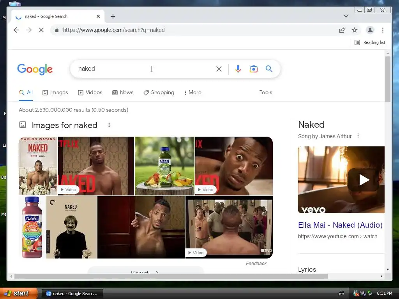Viewport: 399px width, 299px height.
Task: Search by image with the camera icon
Action: pos(253,69)
